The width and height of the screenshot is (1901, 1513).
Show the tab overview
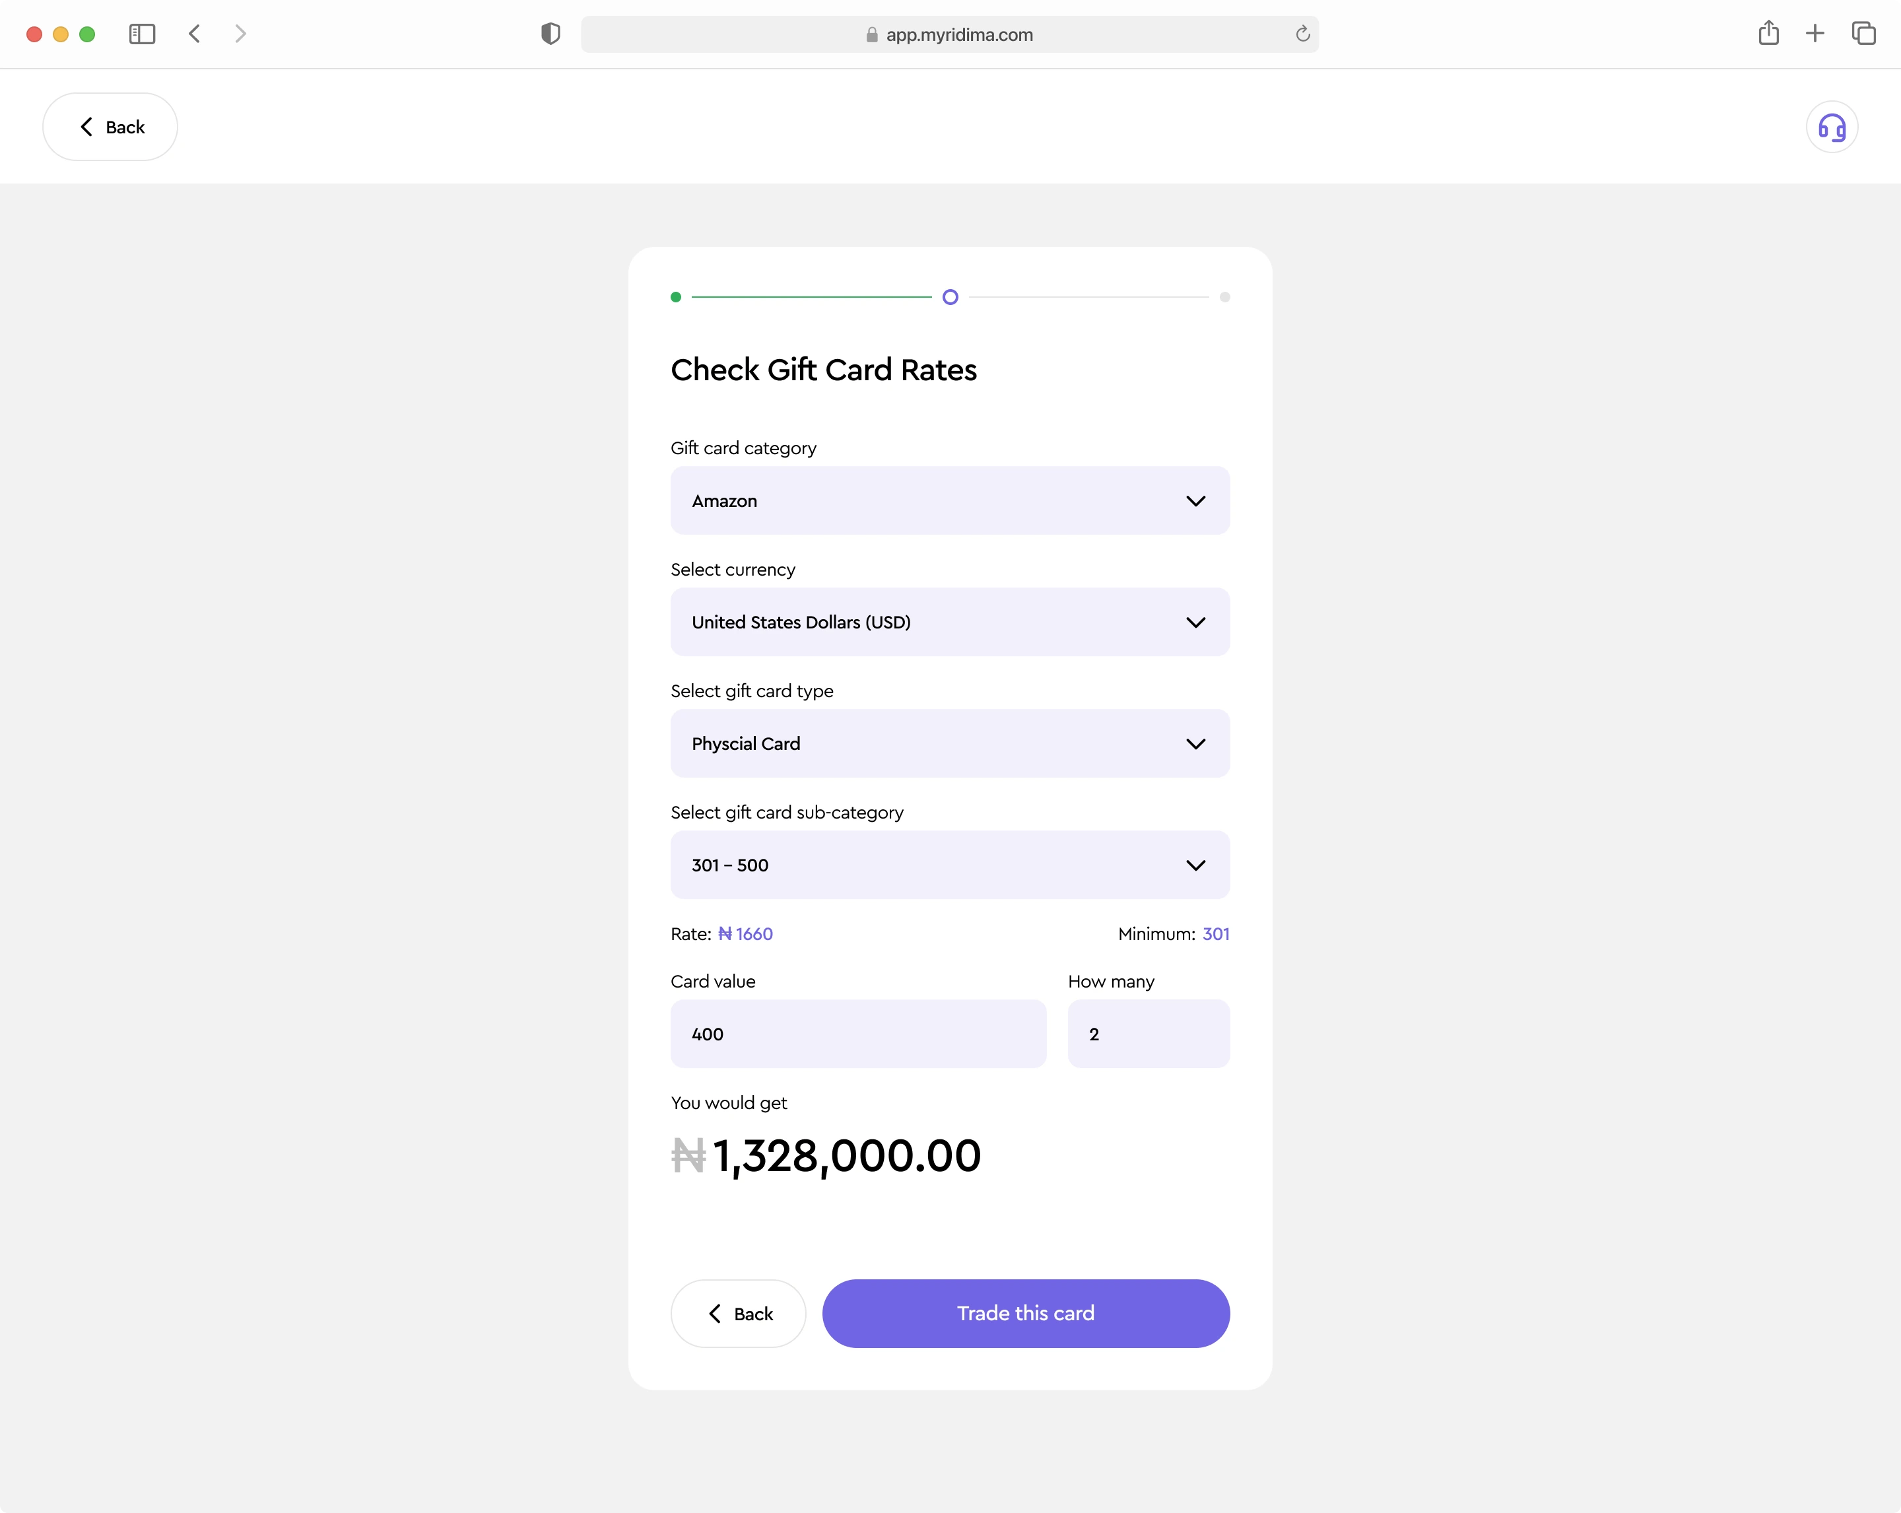click(x=1863, y=34)
